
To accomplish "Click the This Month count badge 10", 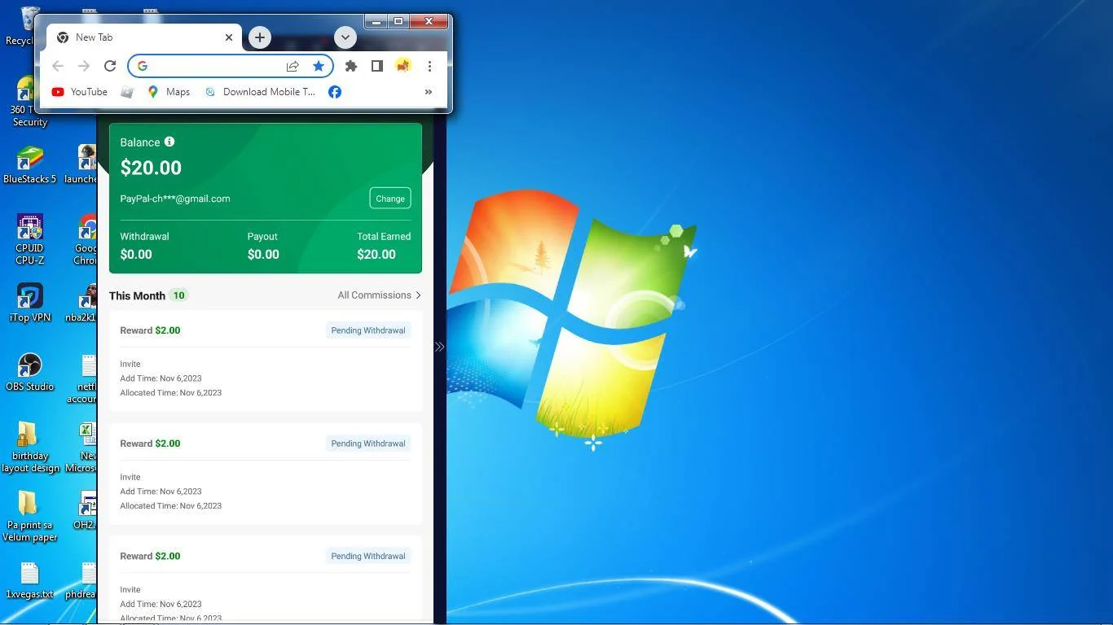I will (x=178, y=295).
